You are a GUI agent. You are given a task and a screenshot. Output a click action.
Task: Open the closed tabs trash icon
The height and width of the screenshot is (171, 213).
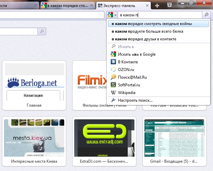tap(170, 5)
